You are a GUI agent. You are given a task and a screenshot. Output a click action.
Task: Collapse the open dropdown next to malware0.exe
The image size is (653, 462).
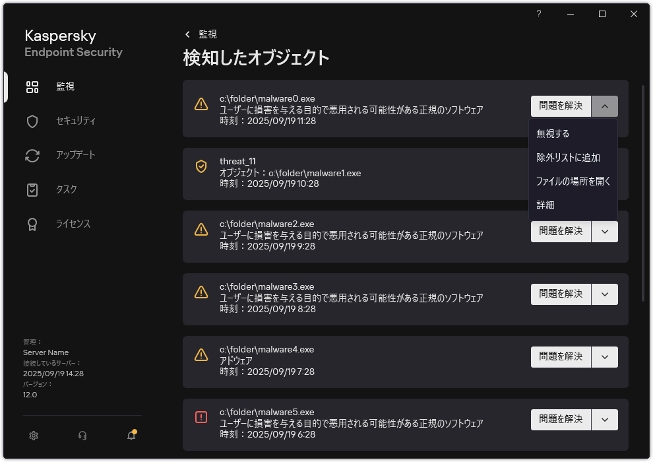pyautogui.click(x=605, y=106)
